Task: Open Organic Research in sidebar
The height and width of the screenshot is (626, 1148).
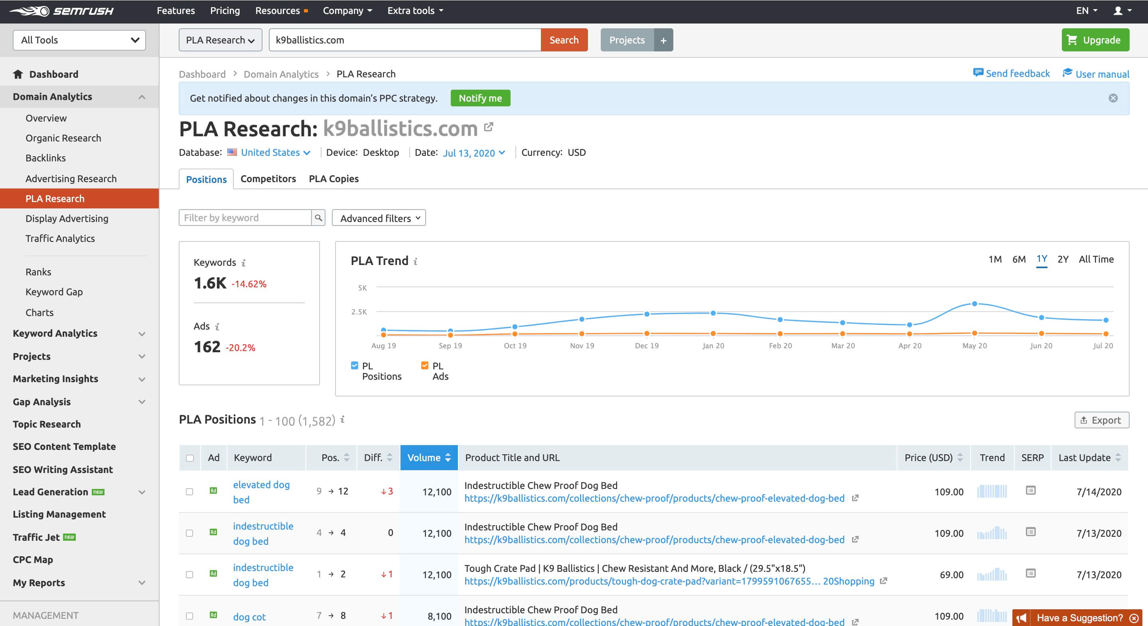Action: [63, 138]
